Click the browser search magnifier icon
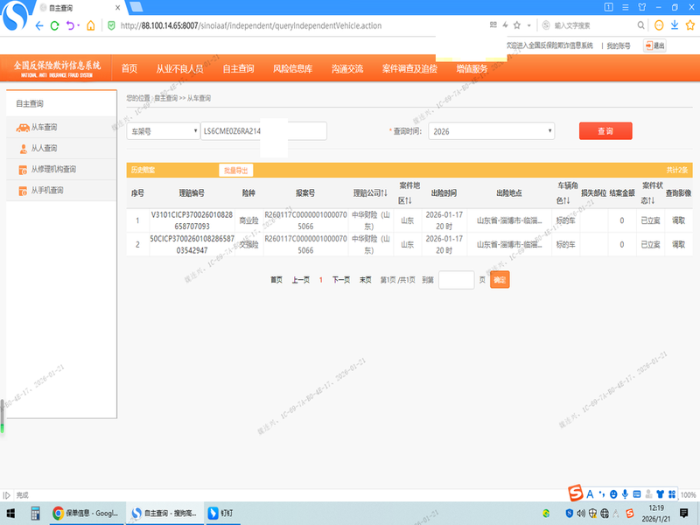 click(641, 25)
